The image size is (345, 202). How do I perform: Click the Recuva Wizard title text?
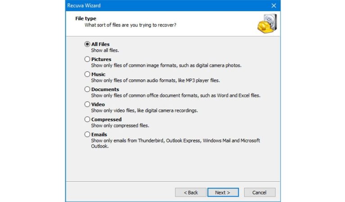84,5
